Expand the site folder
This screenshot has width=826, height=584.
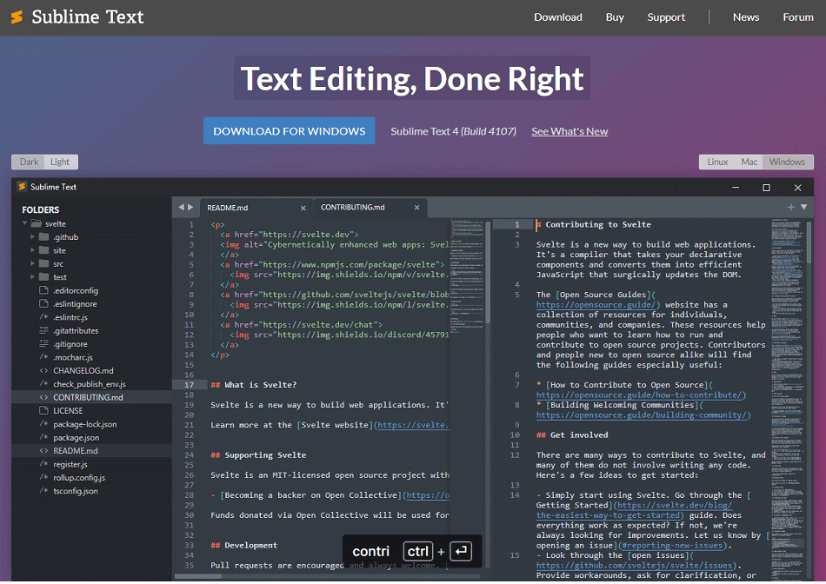(x=32, y=250)
